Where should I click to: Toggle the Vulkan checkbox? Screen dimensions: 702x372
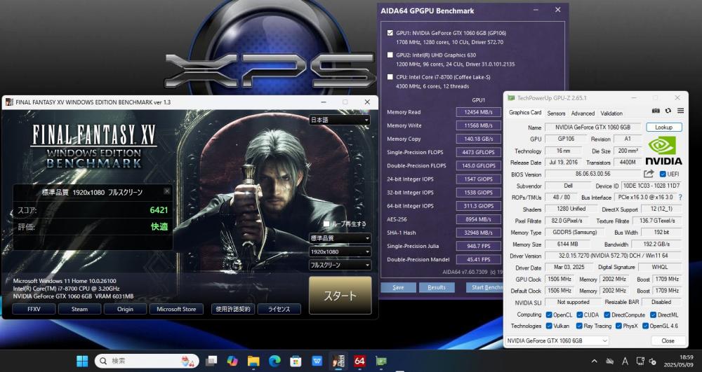click(548, 326)
